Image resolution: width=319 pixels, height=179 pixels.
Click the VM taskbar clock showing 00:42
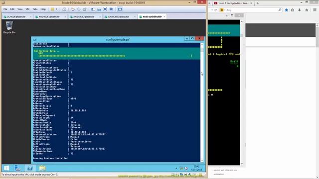[x=196, y=168]
